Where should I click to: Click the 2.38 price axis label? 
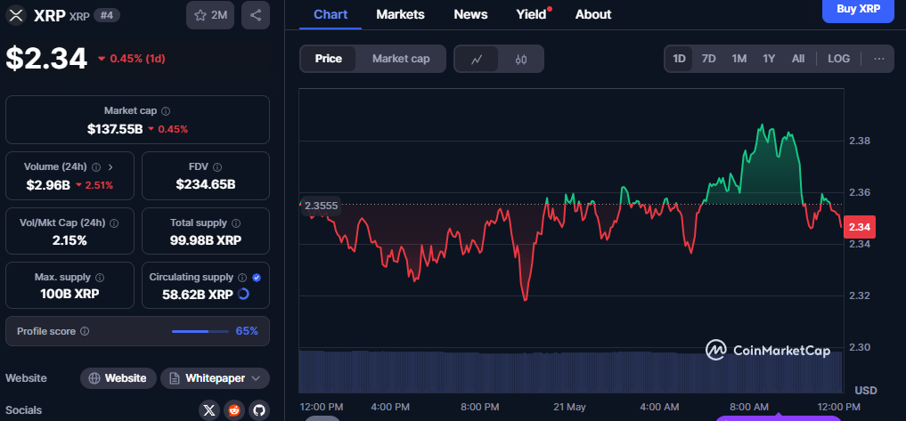pyautogui.click(x=859, y=141)
